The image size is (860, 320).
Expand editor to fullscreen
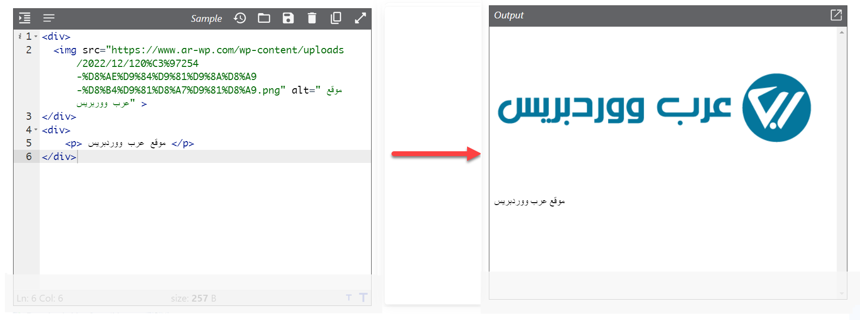360,18
